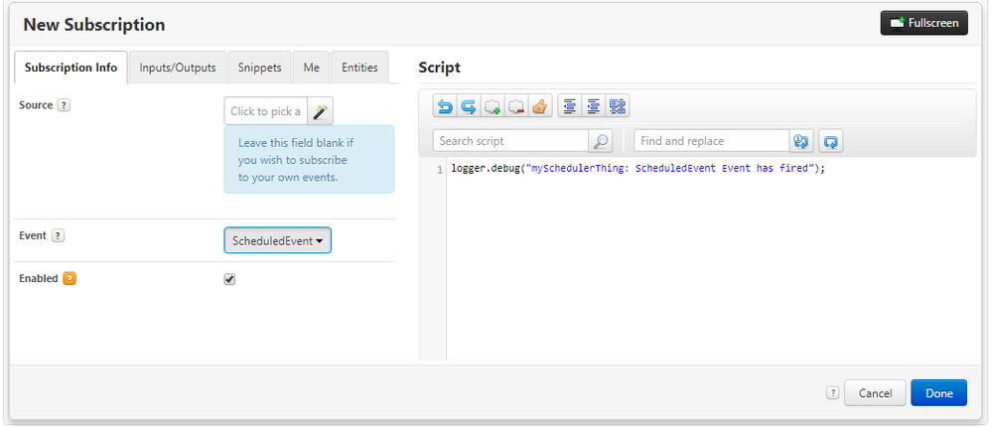Image resolution: width=991 pixels, height=427 pixels.
Task: Click the Find and replace field
Action: (712, 141)
